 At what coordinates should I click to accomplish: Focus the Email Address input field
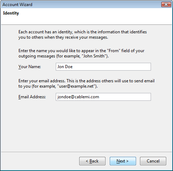[103, 97]
